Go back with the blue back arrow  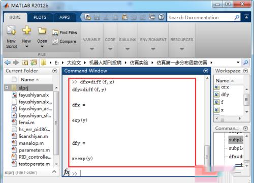(x=8, y=63)
